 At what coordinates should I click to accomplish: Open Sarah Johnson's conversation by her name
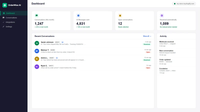(x=47, y=42)
